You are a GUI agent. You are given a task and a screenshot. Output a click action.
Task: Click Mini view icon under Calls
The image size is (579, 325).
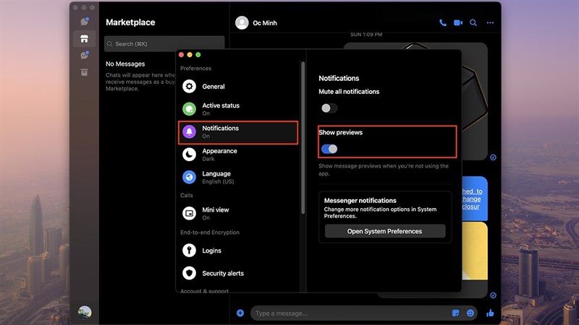coord(189,213)
